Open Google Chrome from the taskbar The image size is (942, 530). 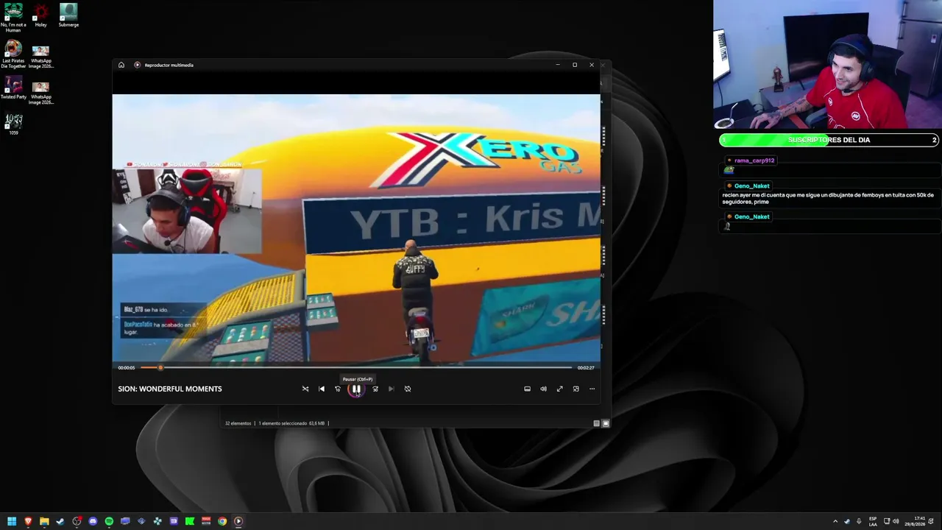tap(222, 521)
